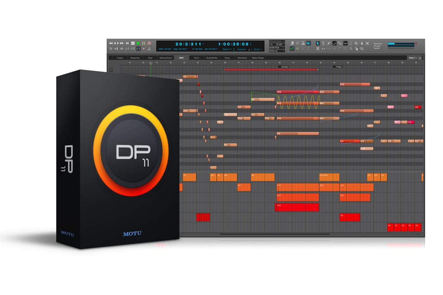The image size is (443, 295).
Task: Click the tempo value 134.00
Action: coord(256,49)
